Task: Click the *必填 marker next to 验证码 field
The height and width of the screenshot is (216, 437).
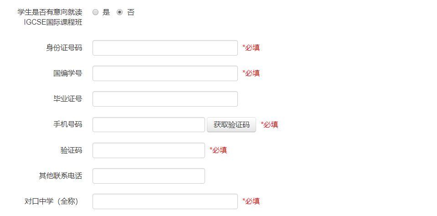Action: [218, 150]
